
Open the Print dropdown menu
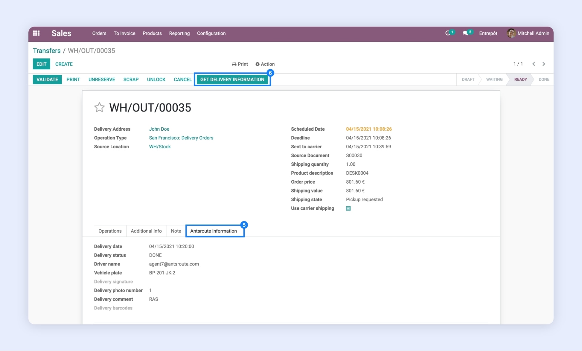pyautogui.click(x=240, y=64)
